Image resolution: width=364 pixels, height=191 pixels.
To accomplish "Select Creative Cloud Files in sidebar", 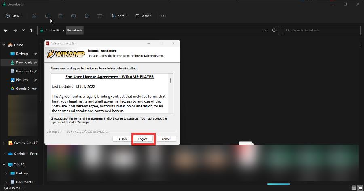I will pos(25,143).
